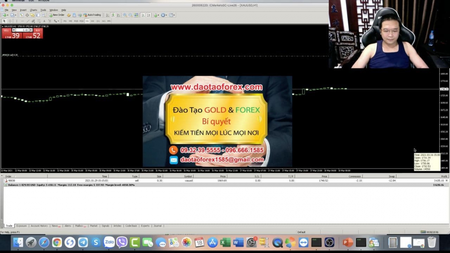Viewport: 450px width, 253px height.
Task: Switch timeframe to H4
Action: 92,21
